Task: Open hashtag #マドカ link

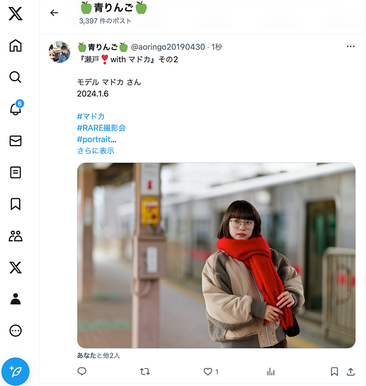Action: pos(91,116)
